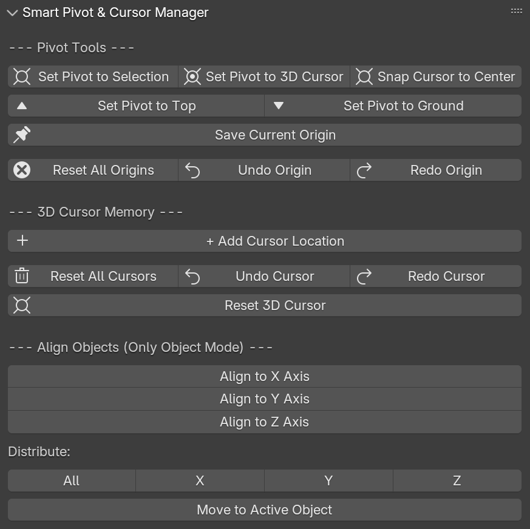
Task: Collapse the Smart Pivot & Cursor Manager panel
Action: click(11, 12)
